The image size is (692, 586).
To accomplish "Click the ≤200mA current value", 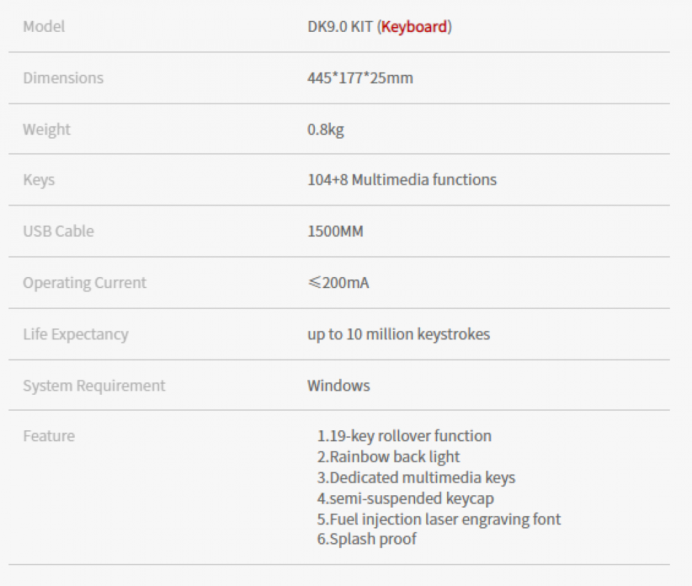I will click(x=338, y=283).
